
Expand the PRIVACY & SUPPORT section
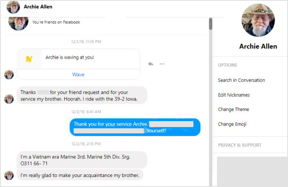239,145
